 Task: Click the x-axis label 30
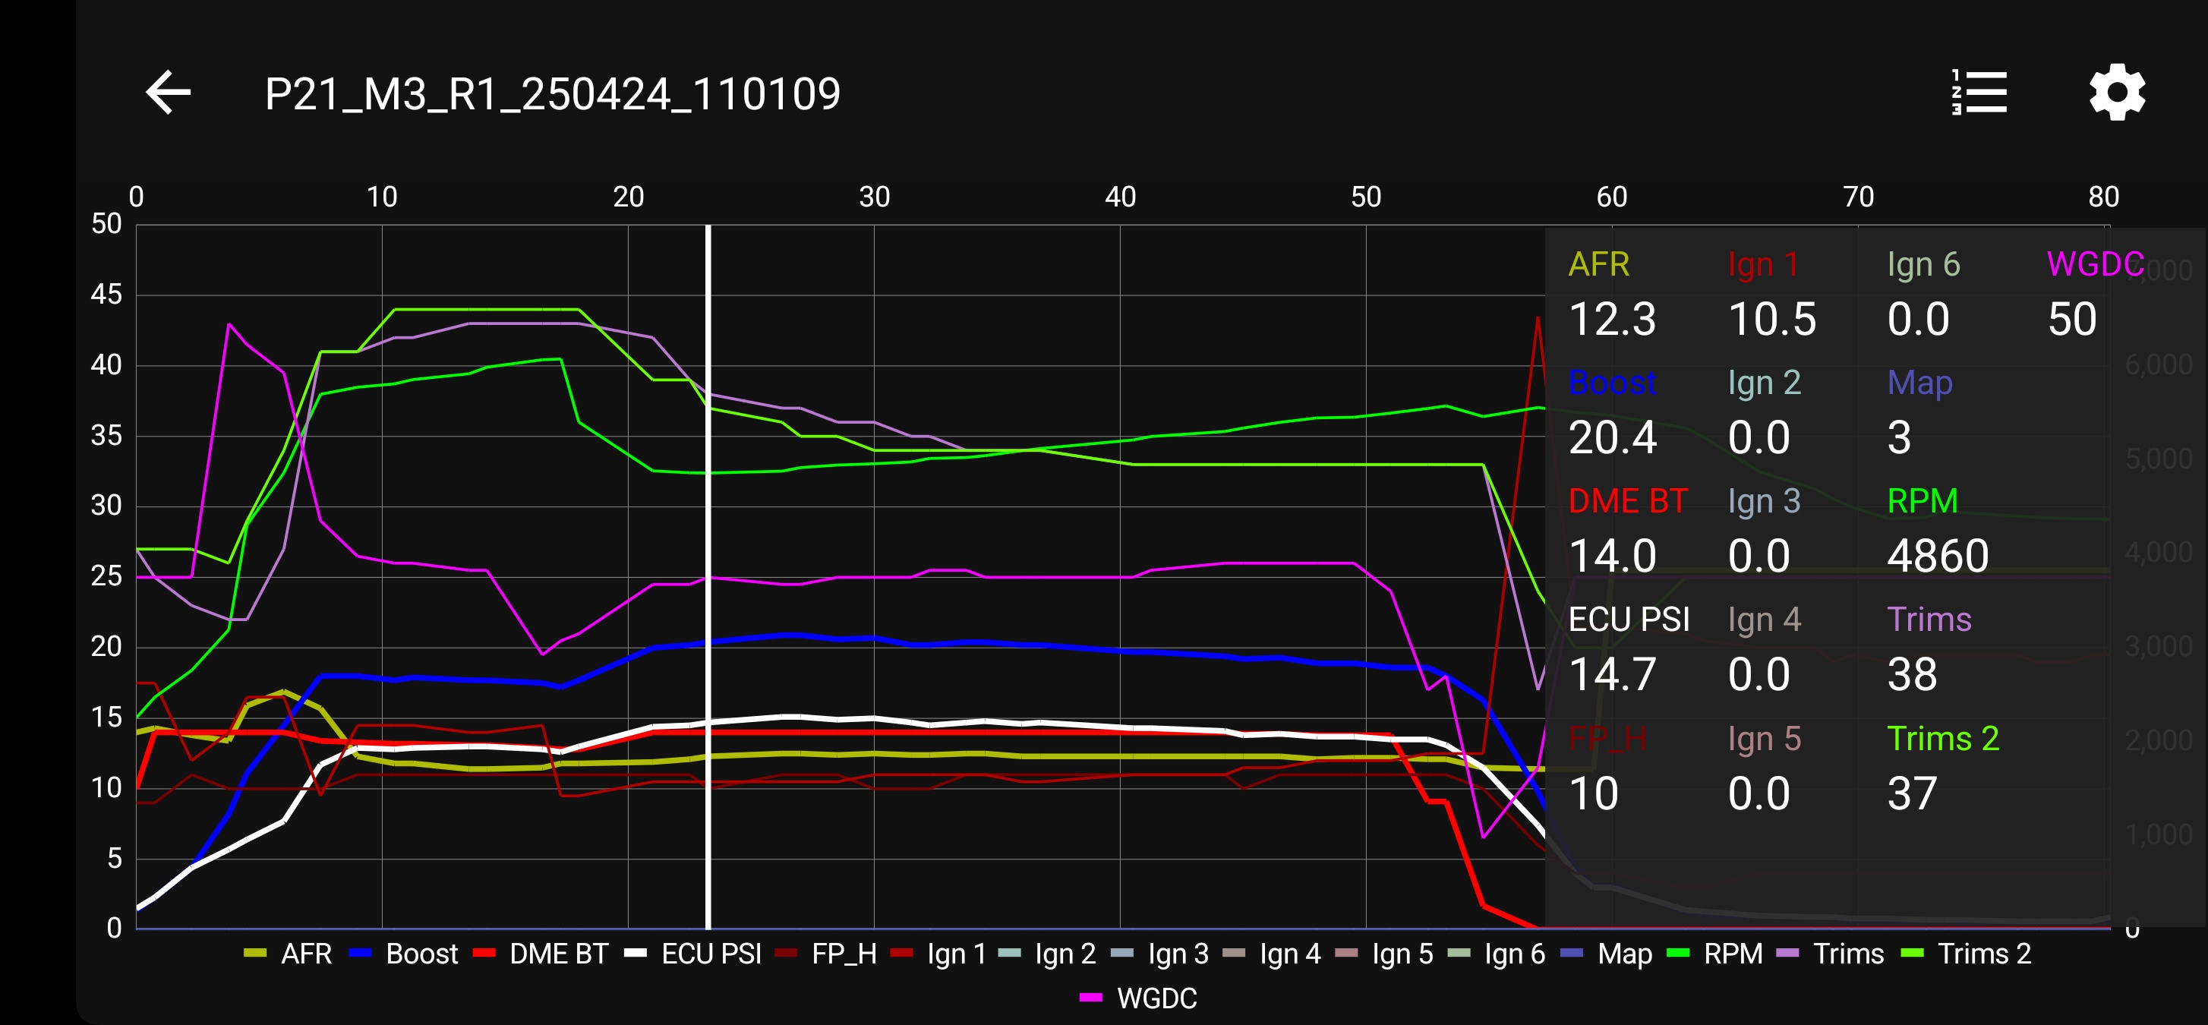(x=873, y=197)
